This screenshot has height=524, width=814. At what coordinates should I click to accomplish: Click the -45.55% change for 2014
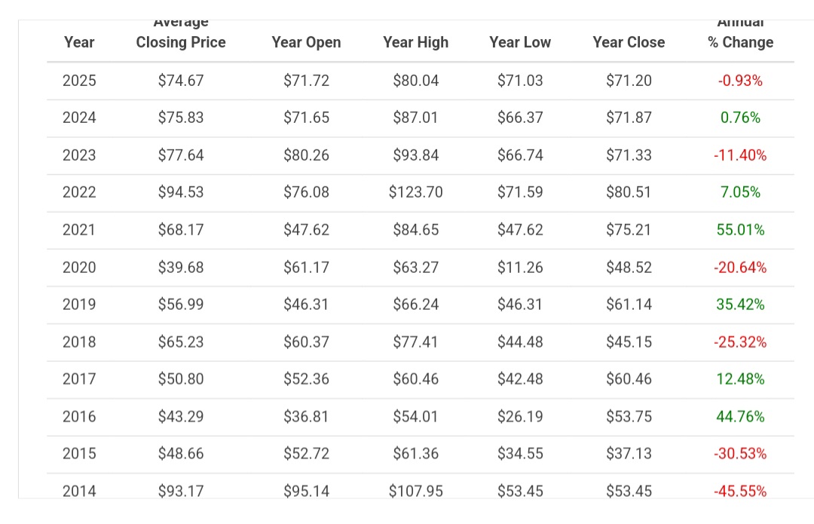point(740,492)
